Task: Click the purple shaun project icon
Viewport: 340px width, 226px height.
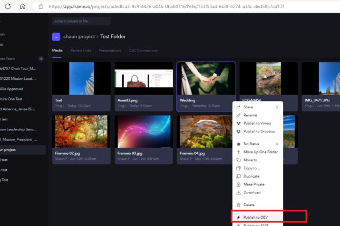Action: 56,37
